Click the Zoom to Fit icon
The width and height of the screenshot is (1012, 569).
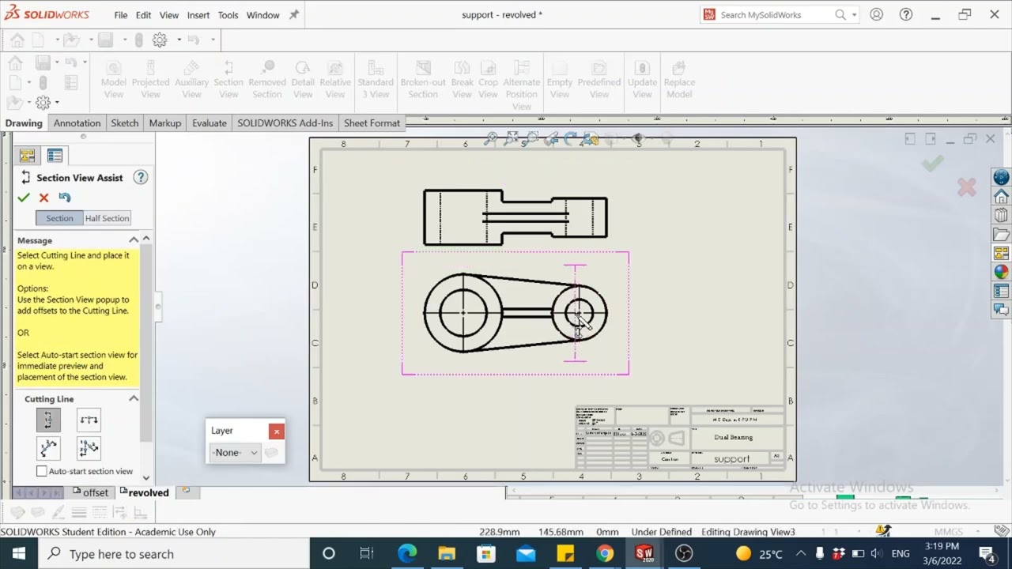click(491, 138)
